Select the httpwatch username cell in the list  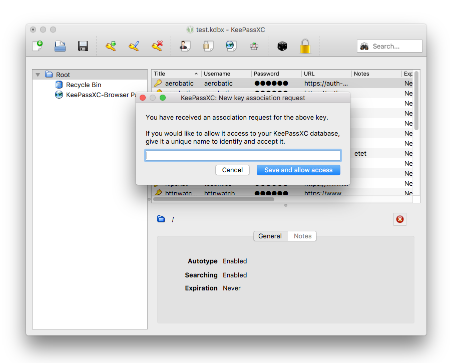click(220, 193)
